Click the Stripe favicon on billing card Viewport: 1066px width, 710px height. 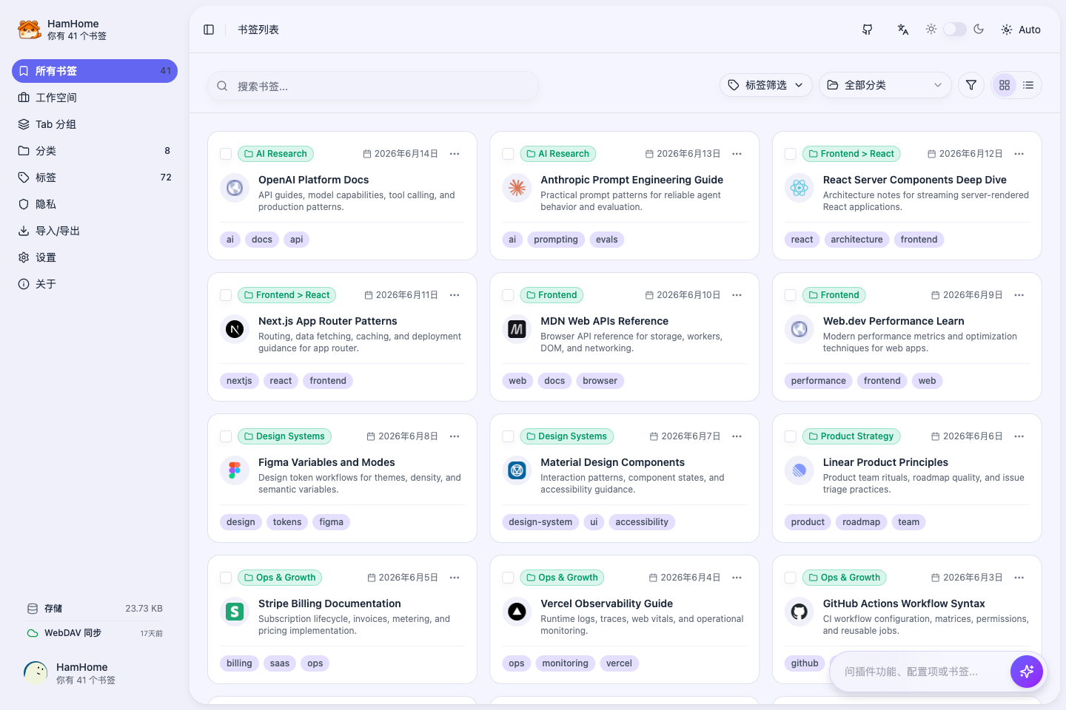tap(235, 612)
